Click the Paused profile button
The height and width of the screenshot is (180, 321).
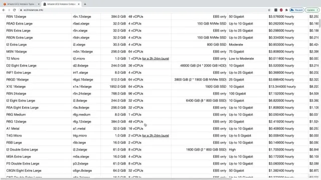(296, 10)
